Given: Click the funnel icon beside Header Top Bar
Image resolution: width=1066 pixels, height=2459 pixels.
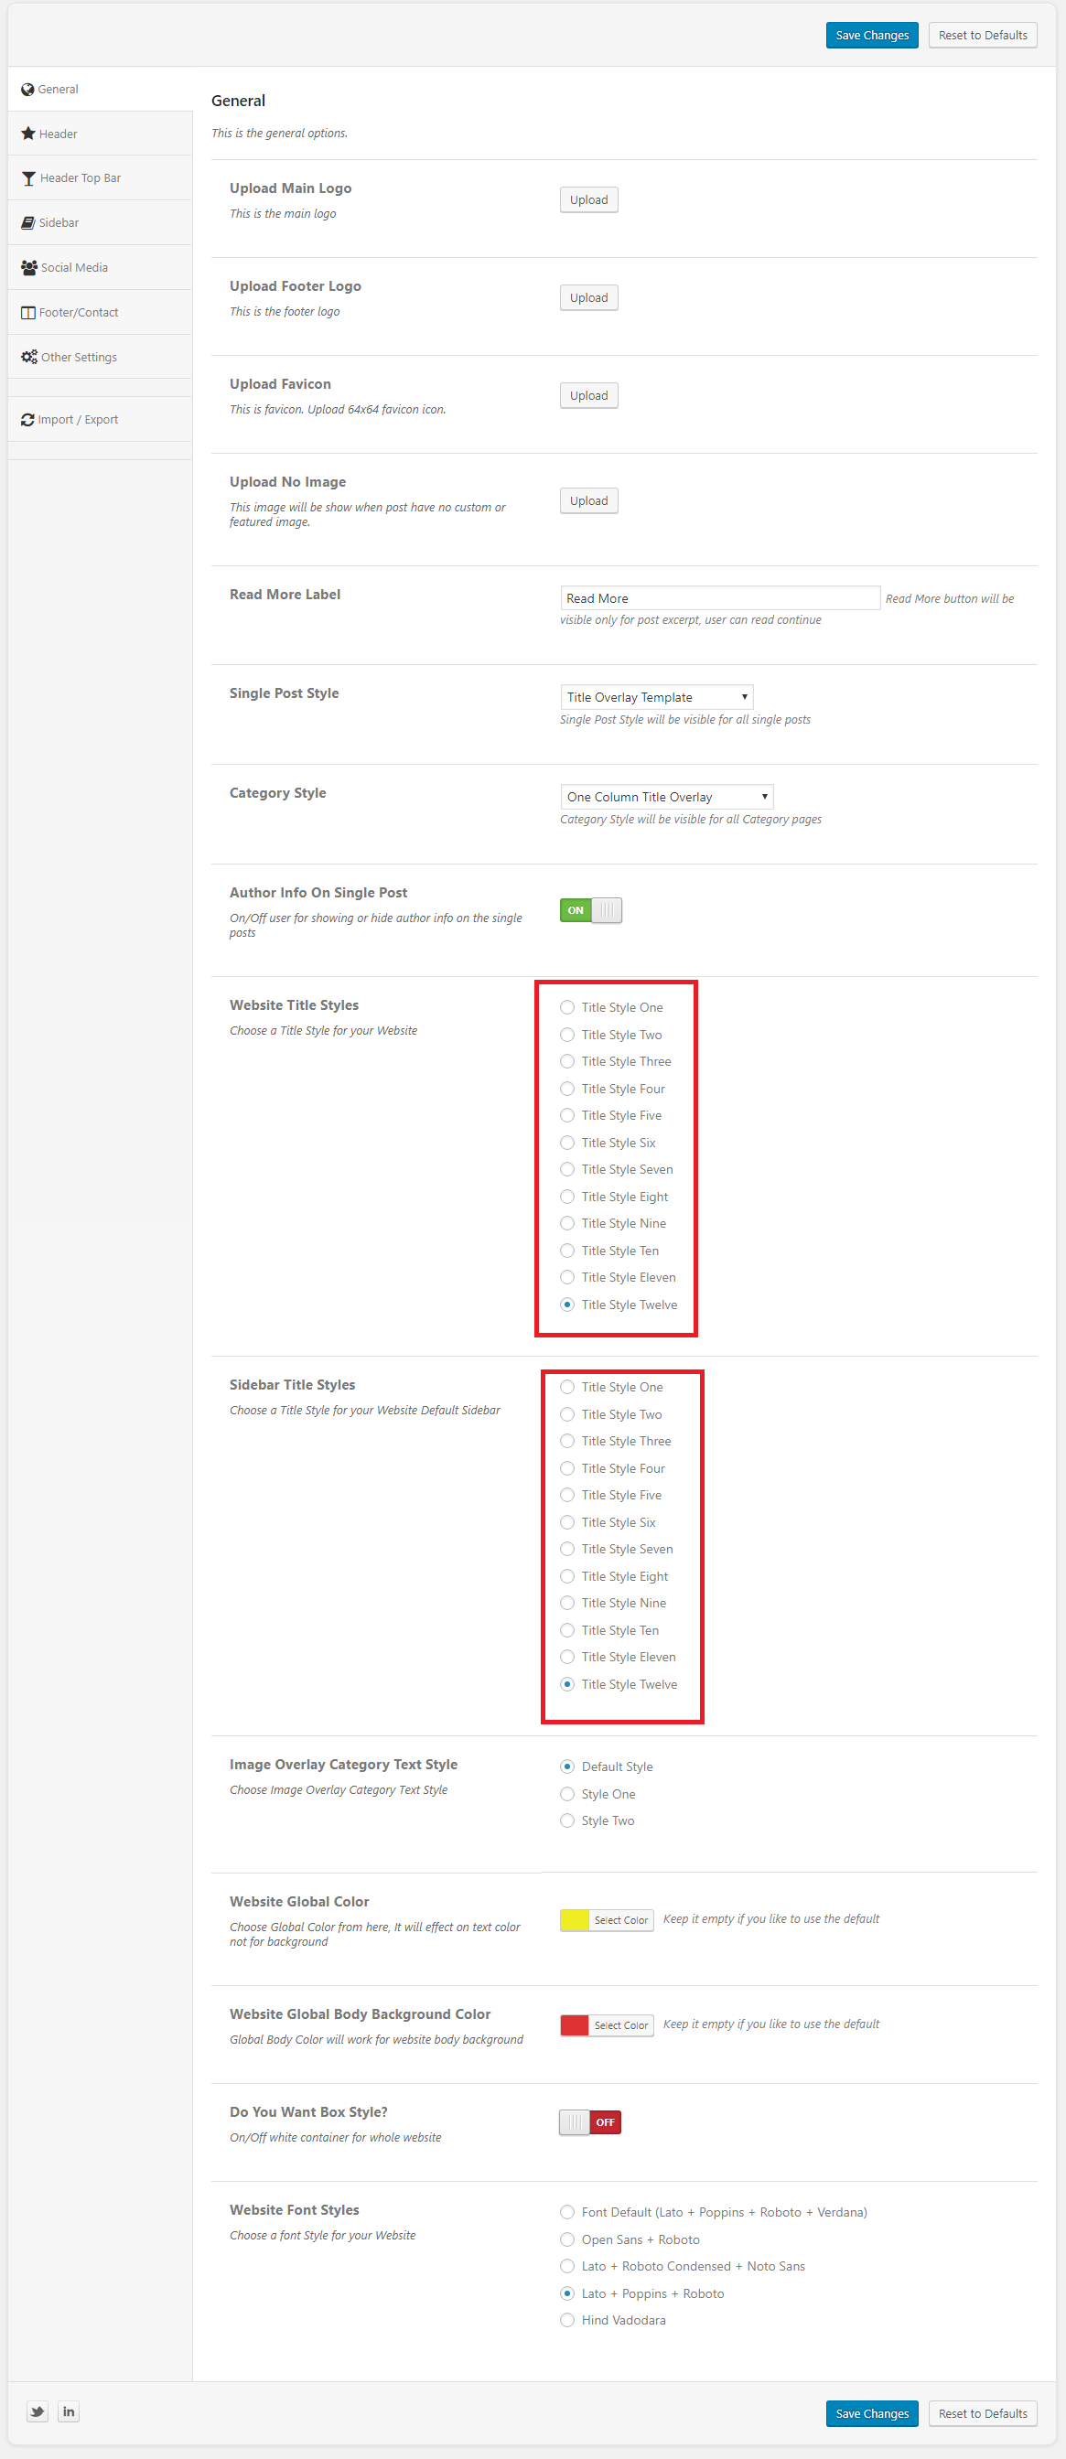Looking at the screenshot, I should [x=28, y=178].
